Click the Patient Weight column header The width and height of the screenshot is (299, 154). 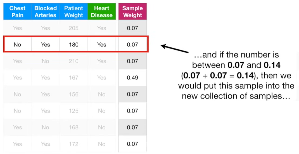pyautogui.click(x=73, y=11)
